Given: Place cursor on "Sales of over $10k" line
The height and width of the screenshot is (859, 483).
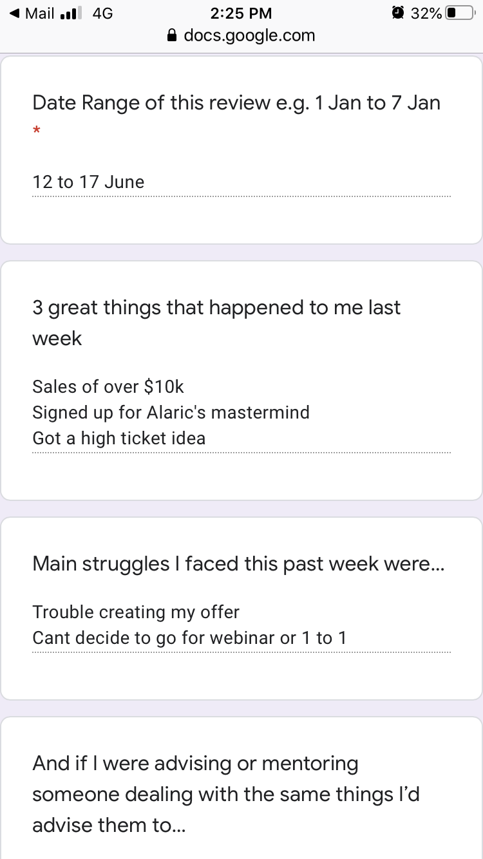Looking at the screenshot, I should [x=108, y=386].
